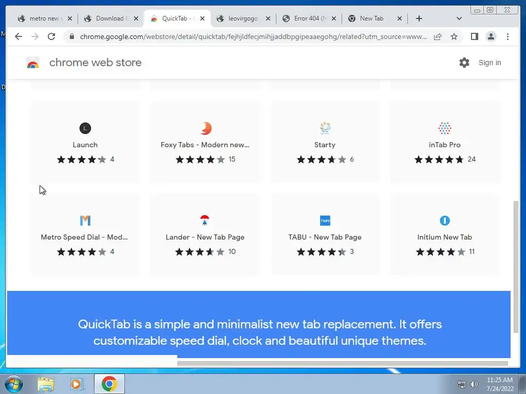Open a new browser tab

point(419,18)
